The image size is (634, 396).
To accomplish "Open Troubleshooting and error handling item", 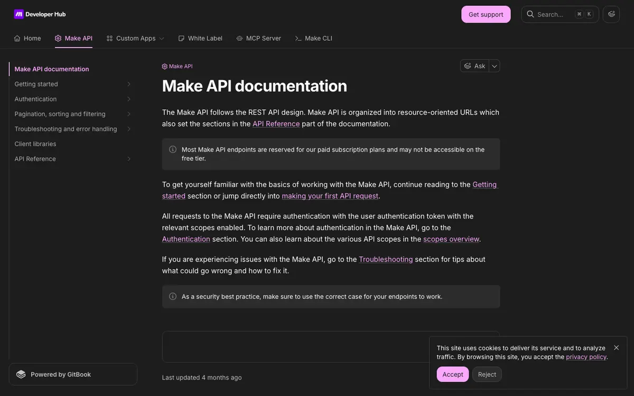I will pyautogui.click(x=66, y=129).
